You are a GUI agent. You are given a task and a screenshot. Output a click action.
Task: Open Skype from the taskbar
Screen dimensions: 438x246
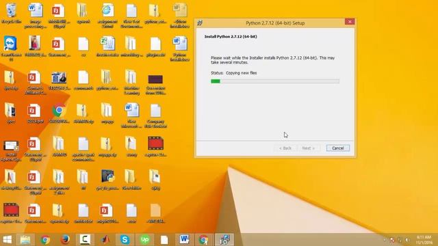pyautogui.click(x=125, y=240)
